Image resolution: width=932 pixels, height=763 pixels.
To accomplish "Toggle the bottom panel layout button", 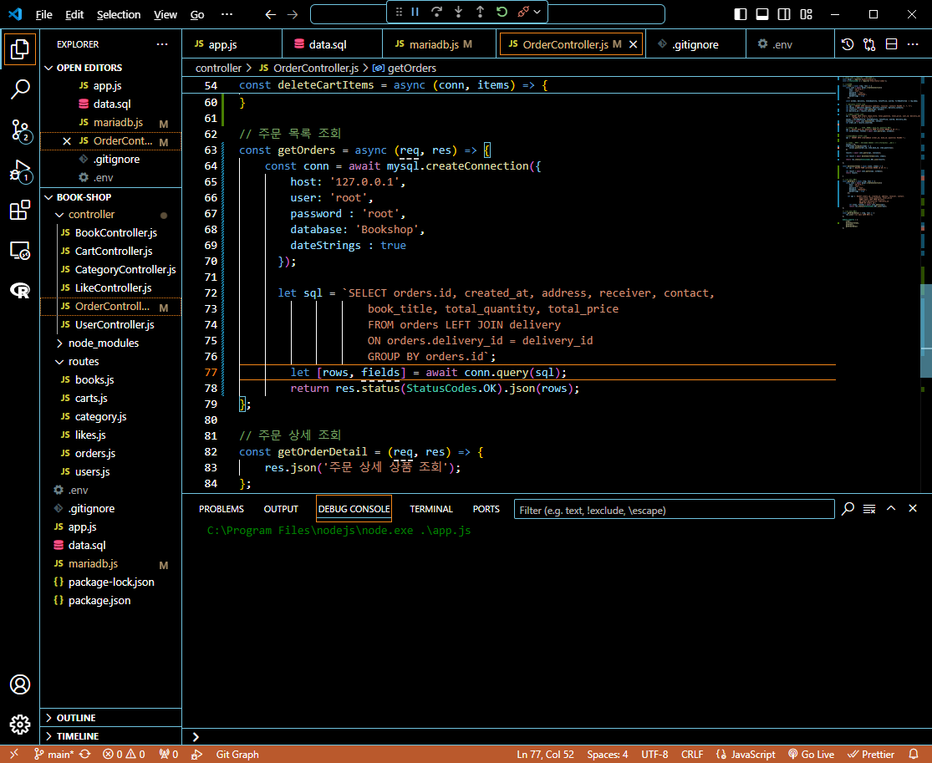I will pos(762,14).
